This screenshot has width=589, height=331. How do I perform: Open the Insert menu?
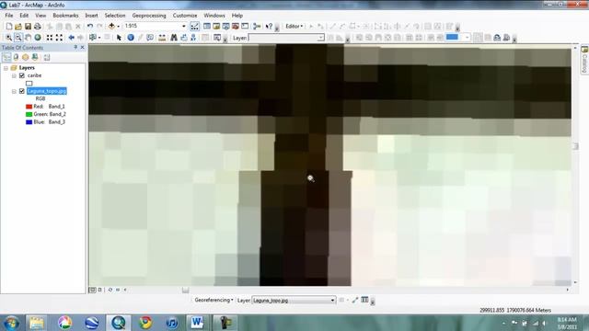pos(91,16)
